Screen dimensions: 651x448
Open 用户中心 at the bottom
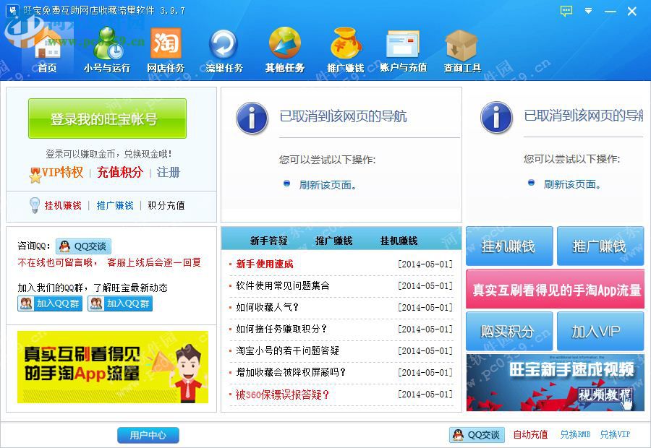(x=148, y=435)
